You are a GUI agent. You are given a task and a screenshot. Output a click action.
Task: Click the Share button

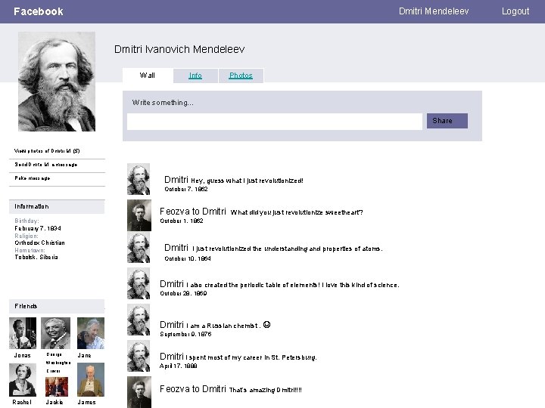447,121
